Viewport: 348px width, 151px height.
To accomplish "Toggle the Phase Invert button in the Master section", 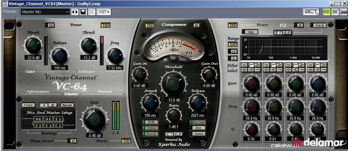I will tap(72, 141).
